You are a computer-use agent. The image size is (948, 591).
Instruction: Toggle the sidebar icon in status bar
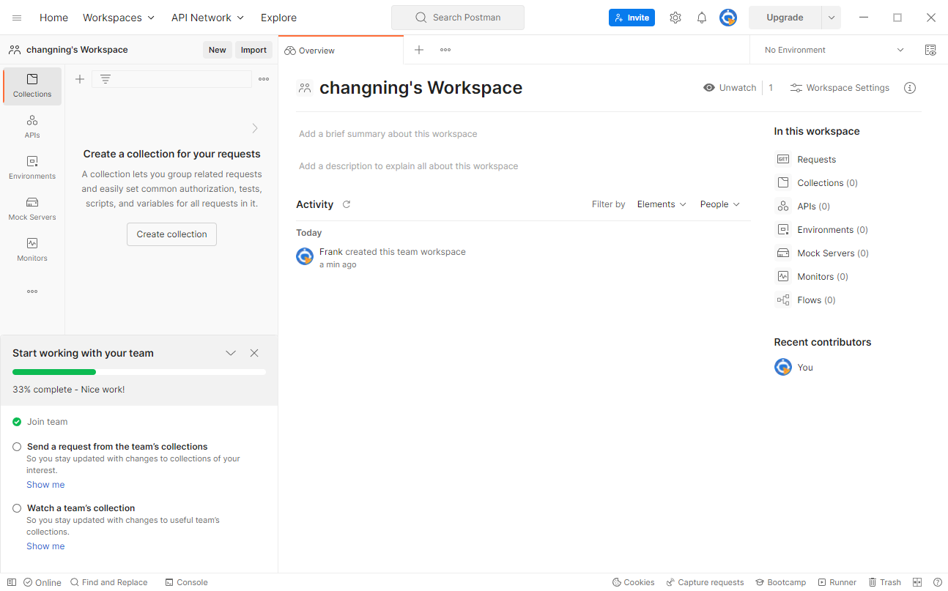pos(10,582)
